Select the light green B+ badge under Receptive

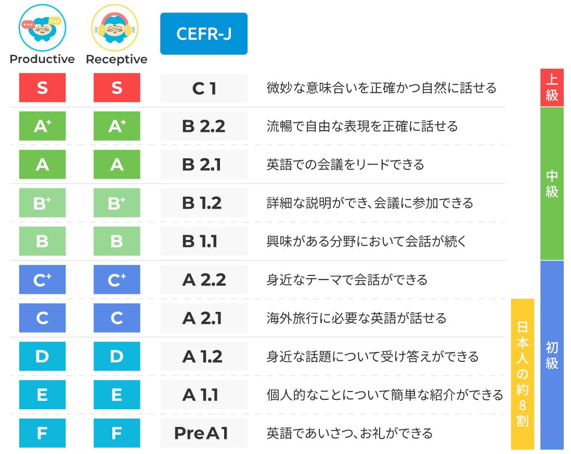pos(117,203)
